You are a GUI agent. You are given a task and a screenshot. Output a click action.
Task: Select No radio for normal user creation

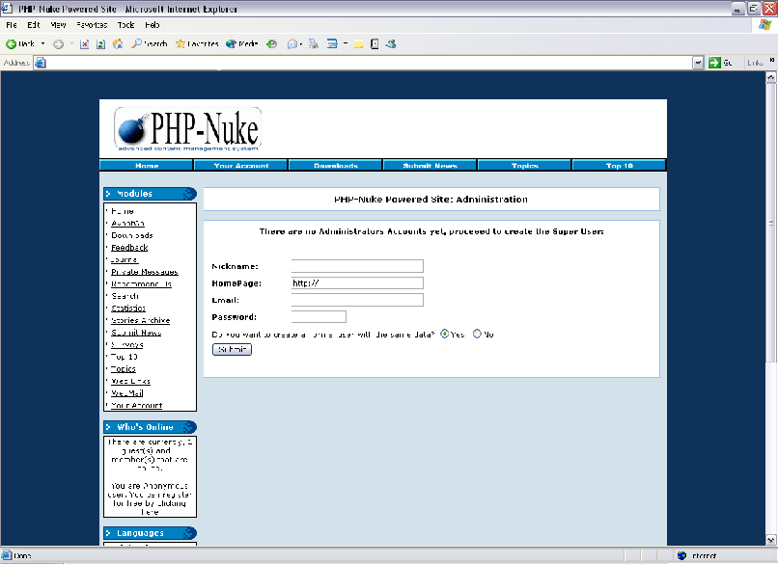point(477,334)
